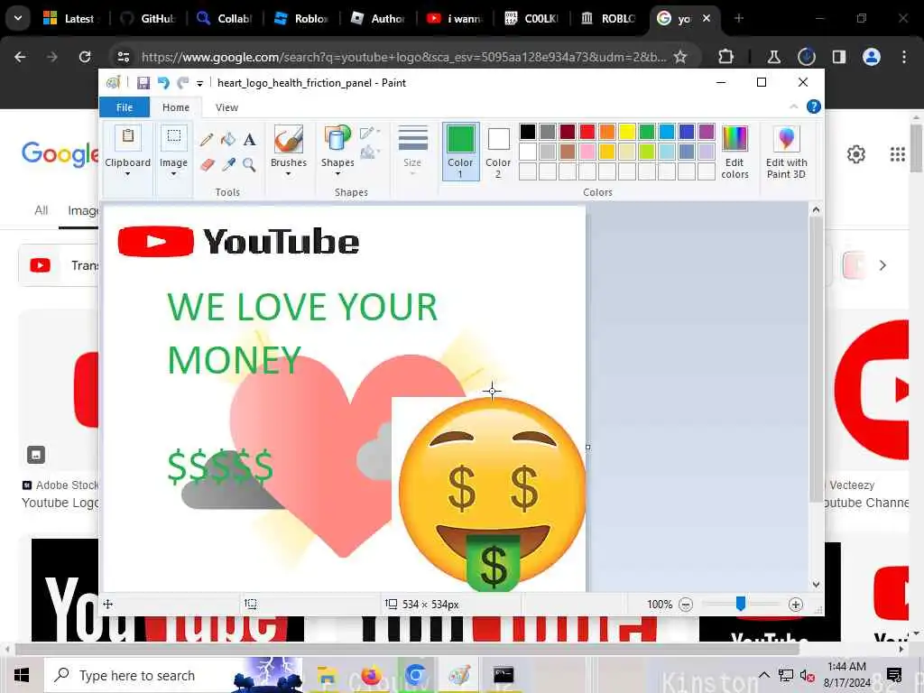Open Chrome tab search dropdown
The width and height of the screenshot is (924, 693).
click(x=18, y=18)
